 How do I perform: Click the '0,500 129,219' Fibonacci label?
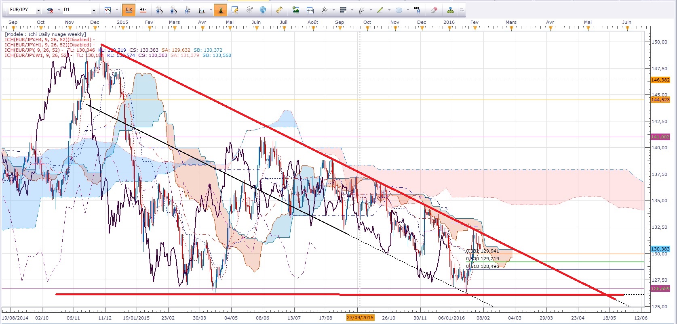coord(483,259)
